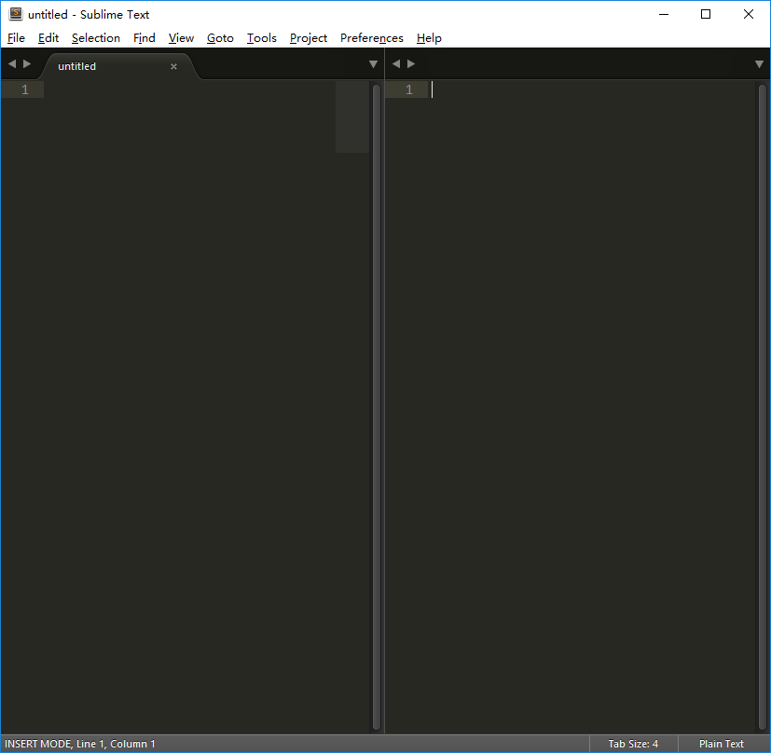Open the Selection menu
The height and width of the screenshot is (753, 771).
click(96, 38)
